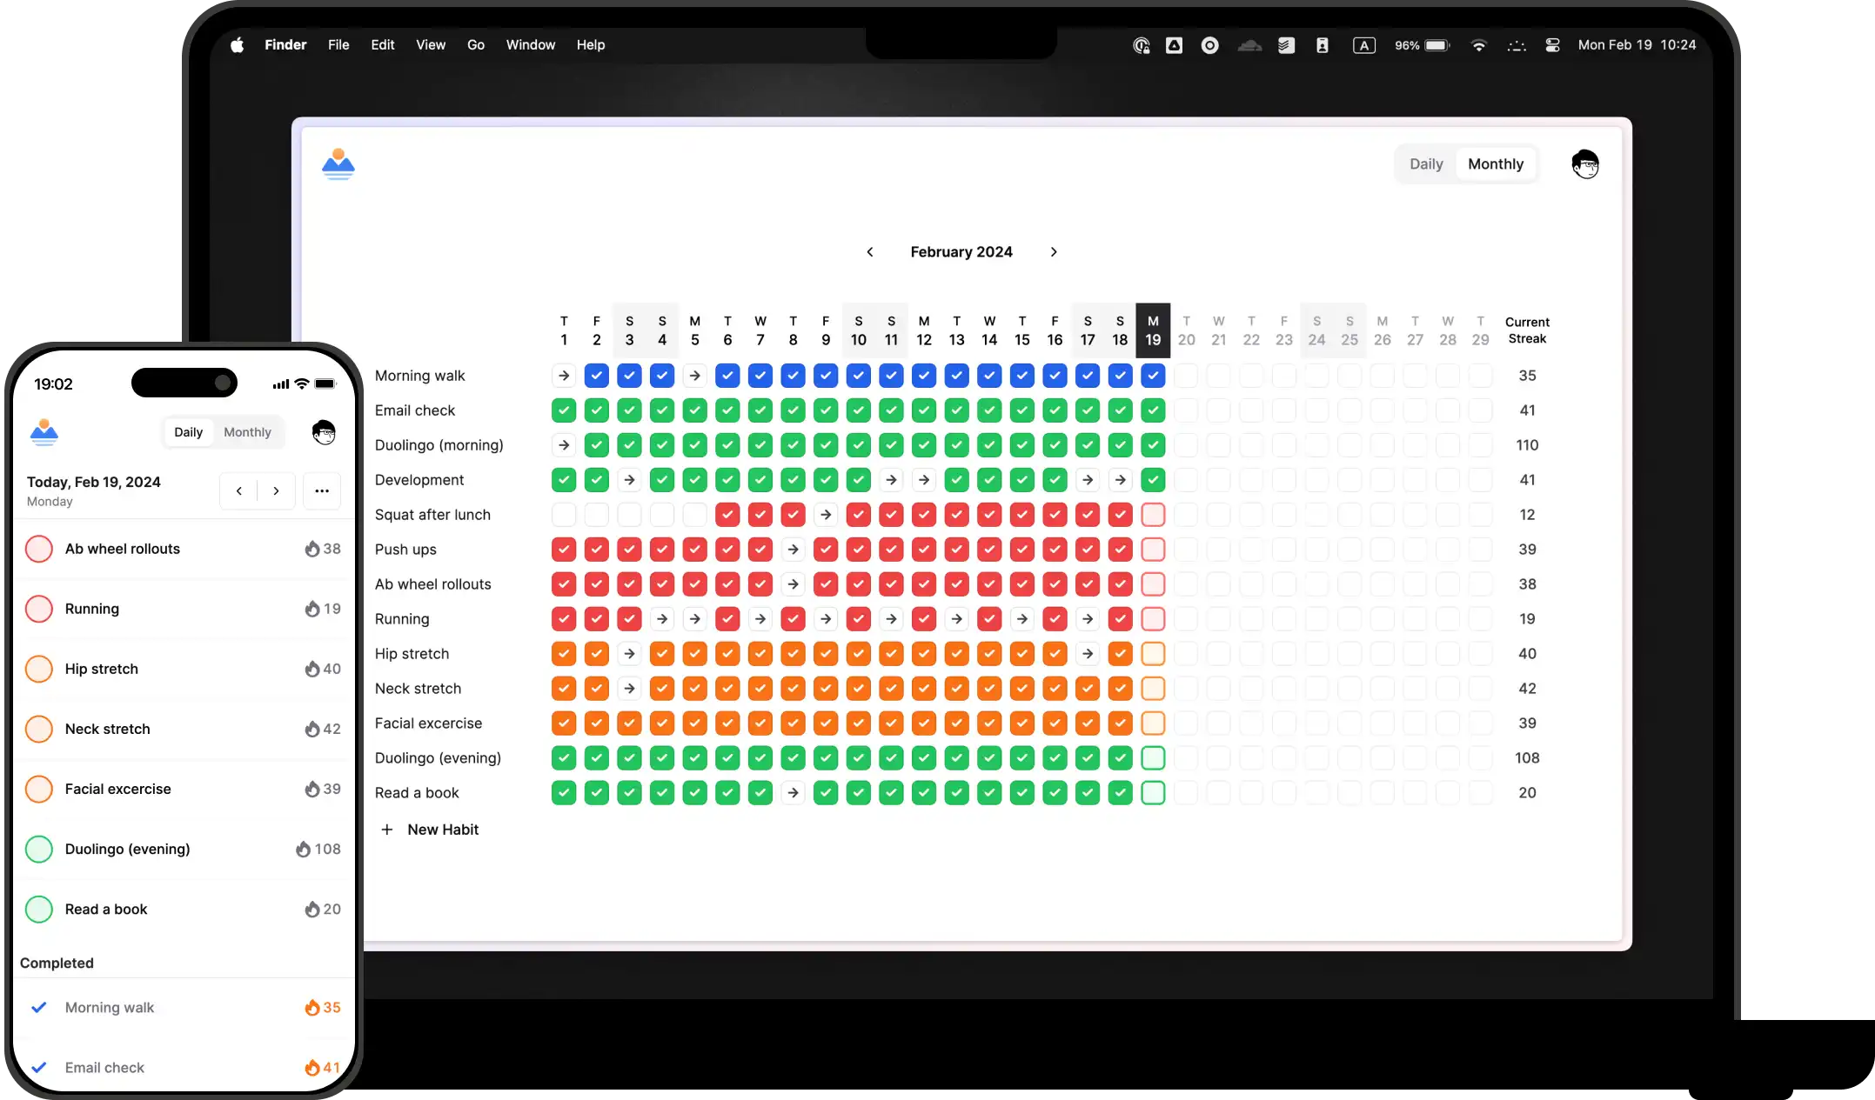Screen dimensions: 1875x1100
Task: Go to previous month with left chevron
Action: (x=870, y=251)
